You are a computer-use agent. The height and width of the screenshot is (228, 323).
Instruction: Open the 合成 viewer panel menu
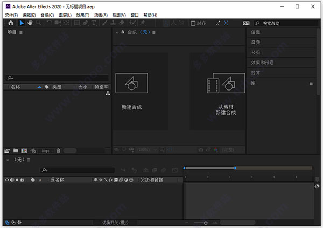[x=154, y=32]
